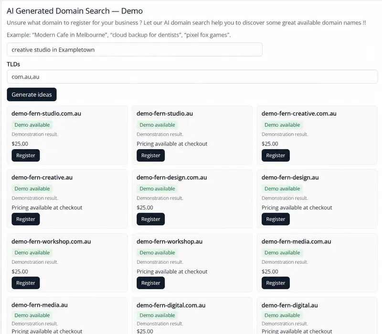This screenshot has height=334, width=382.
Task: Click Demonstration result text under demo-fern-design.com.au
Action: point(160,198)
